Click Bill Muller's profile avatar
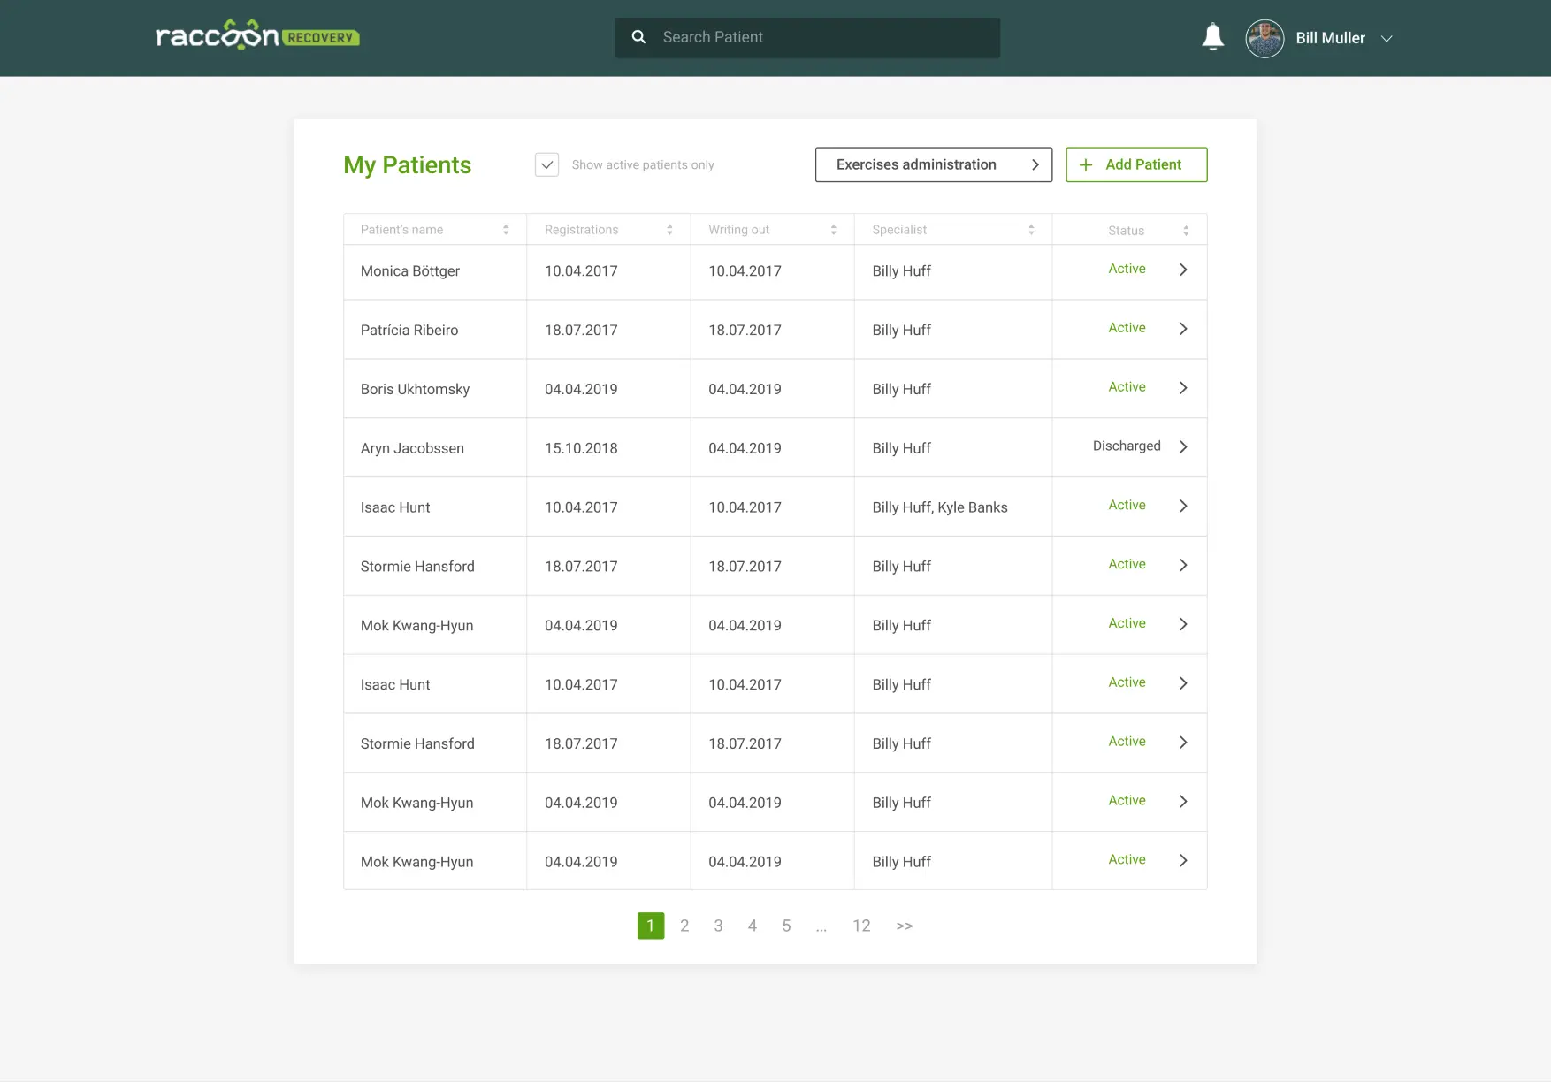1551x1082 pixels. pyautogui.click(x=1264, y=38)
